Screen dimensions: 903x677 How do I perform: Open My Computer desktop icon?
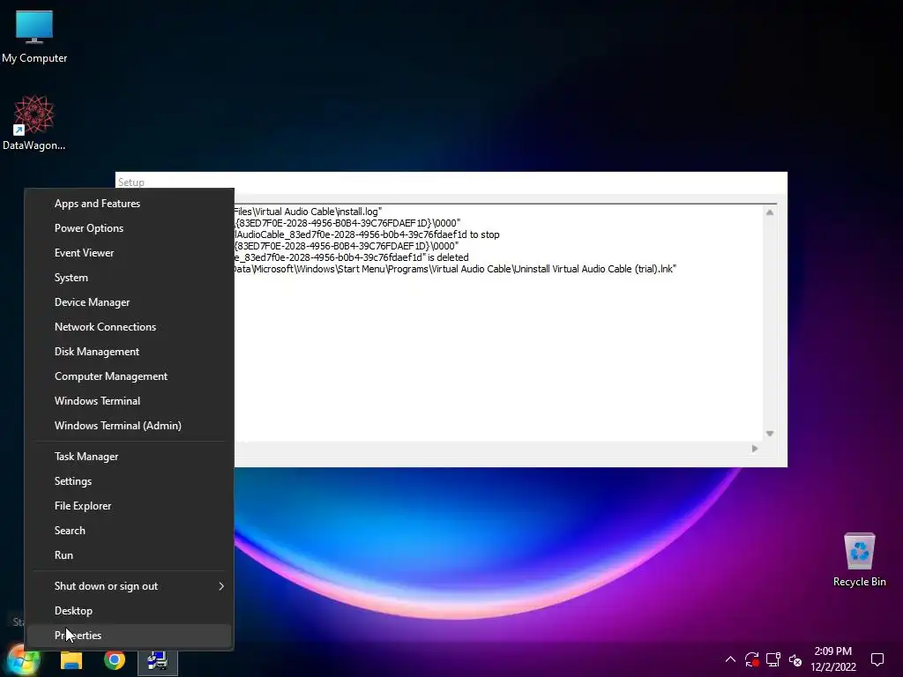(x=34, y=37)
